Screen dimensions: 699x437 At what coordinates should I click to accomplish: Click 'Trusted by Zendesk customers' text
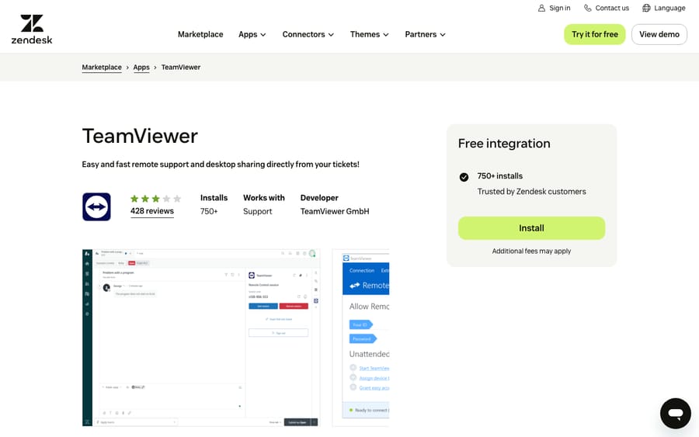pyautogui.click(x=531, y=192)
